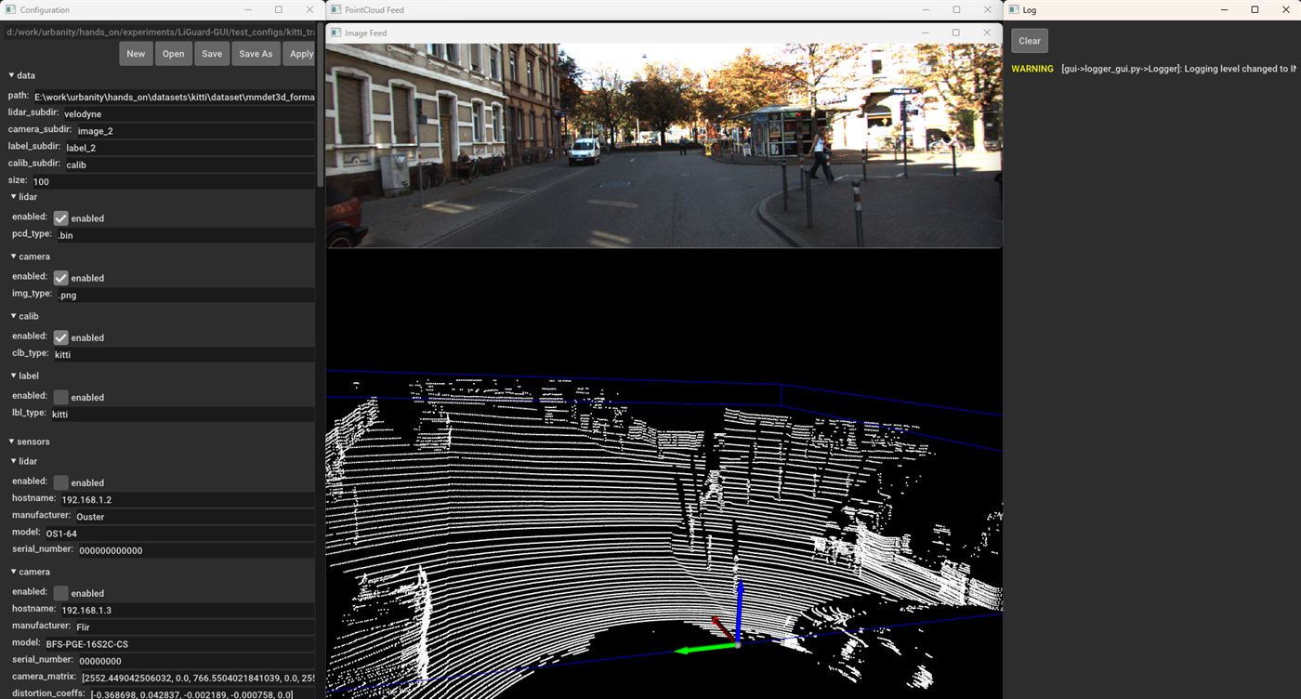Click the model field showing OS1-64

[x=178, y=534]
